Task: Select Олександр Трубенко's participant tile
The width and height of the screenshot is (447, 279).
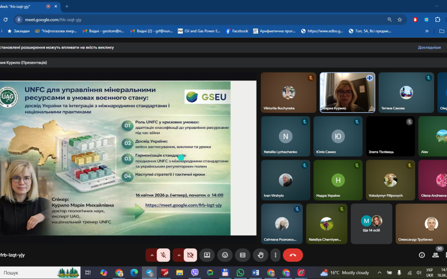Action: click(421, 224)
